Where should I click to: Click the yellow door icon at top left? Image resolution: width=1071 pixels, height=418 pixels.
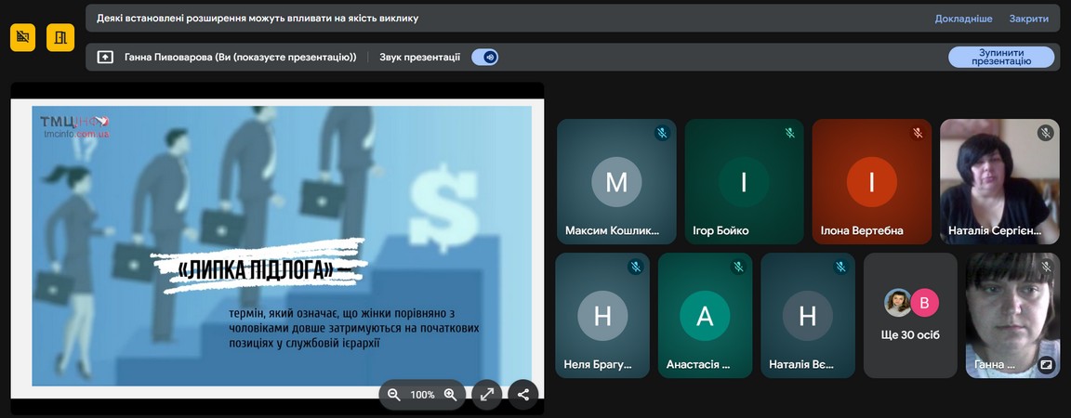click(60, 38)
